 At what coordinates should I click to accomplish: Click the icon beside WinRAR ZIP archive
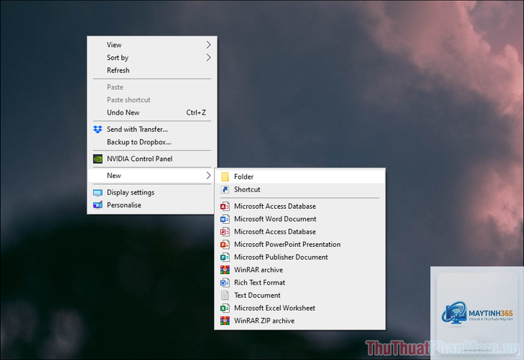click(225, 320)
